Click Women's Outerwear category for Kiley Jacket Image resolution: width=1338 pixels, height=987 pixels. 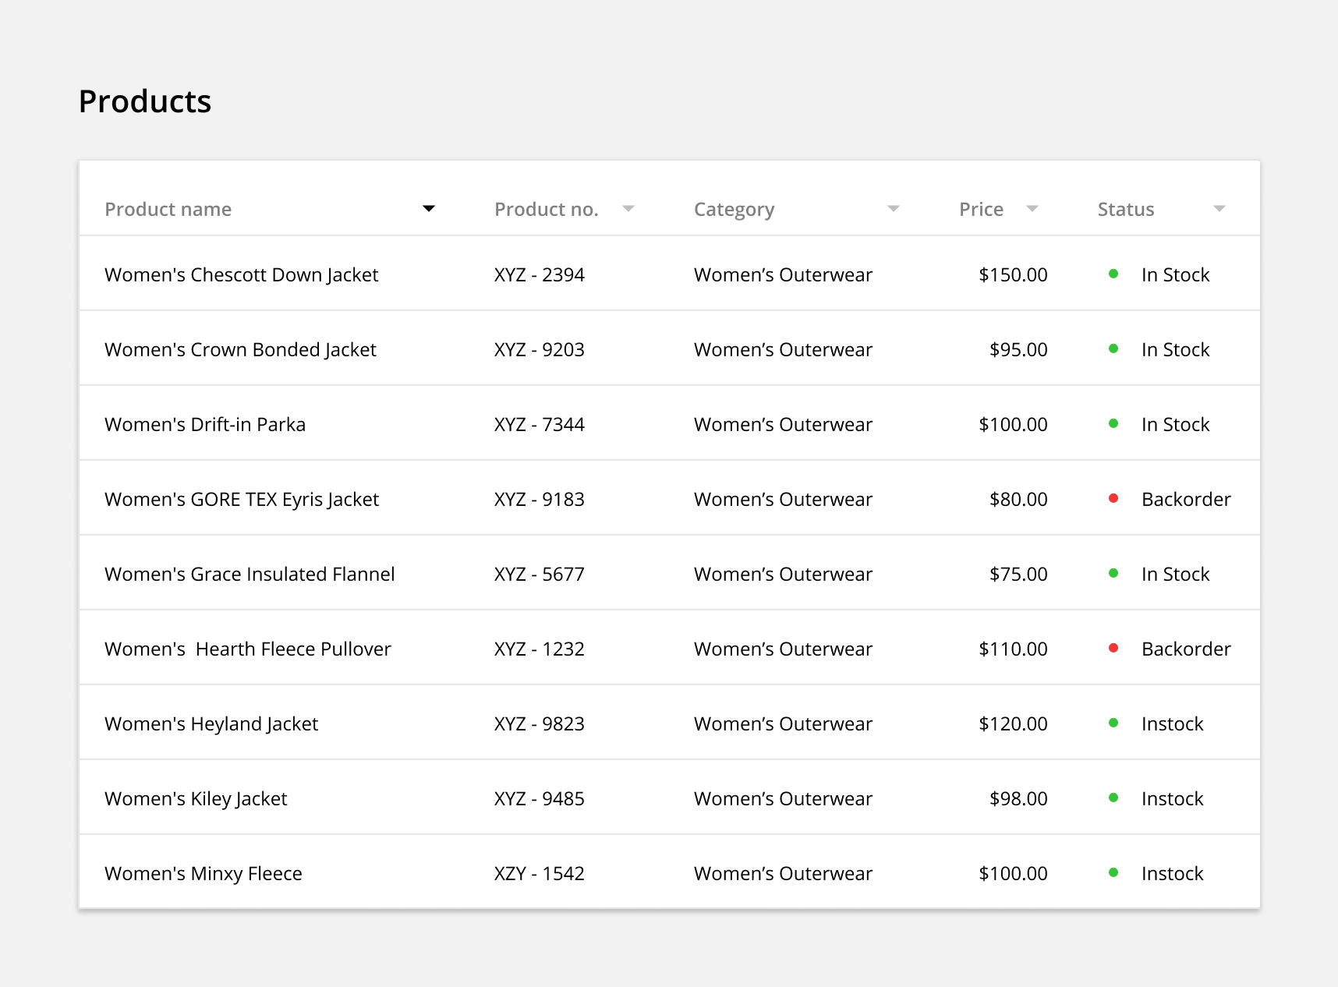783,798
